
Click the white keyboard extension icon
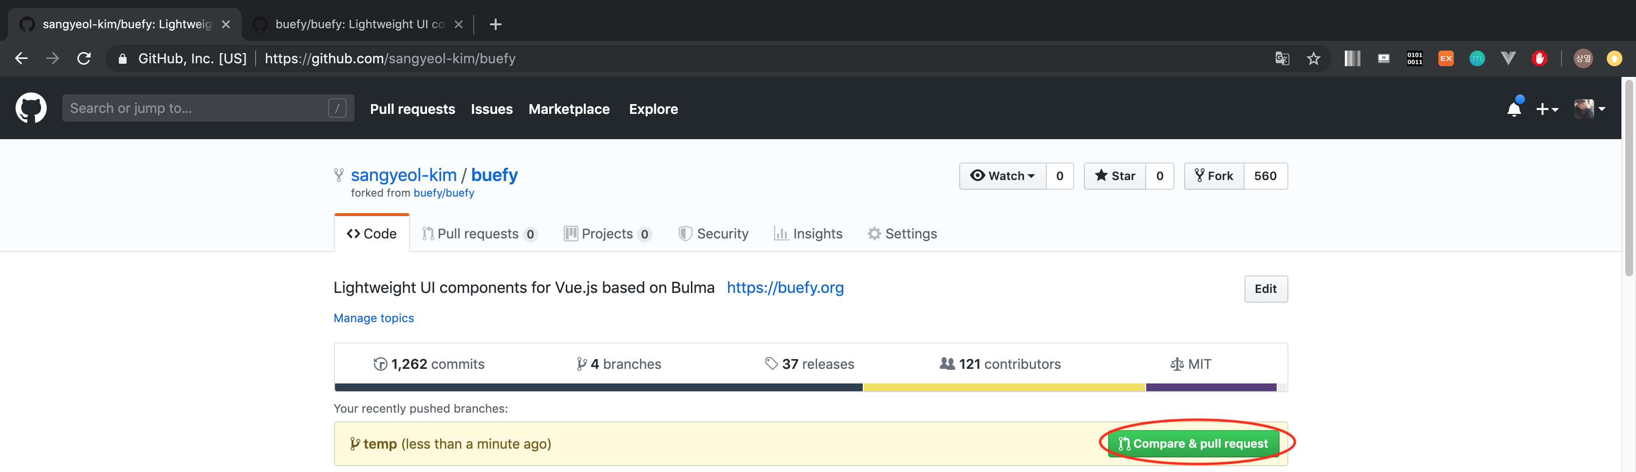pyautogui.click(x=1383, y=58)
